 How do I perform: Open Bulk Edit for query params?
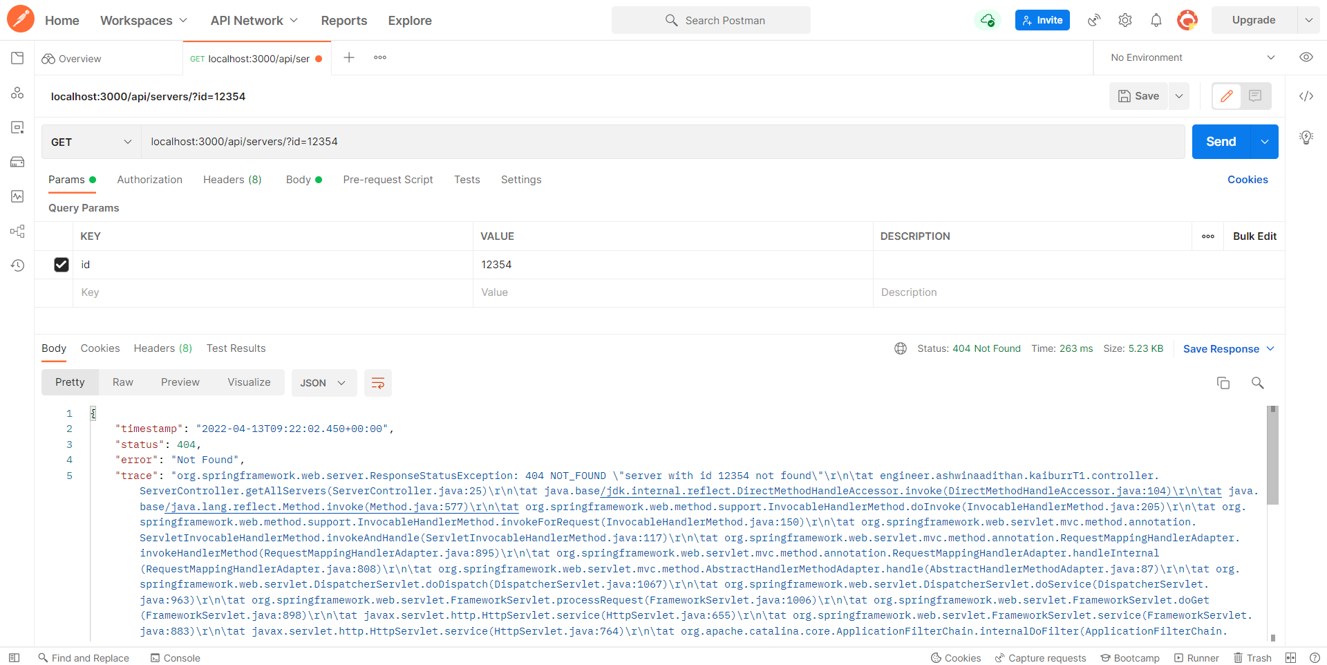(x=1254, y=236)
